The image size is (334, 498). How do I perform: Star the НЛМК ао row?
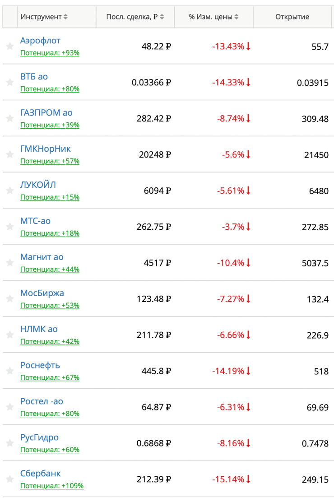point(10,335)
